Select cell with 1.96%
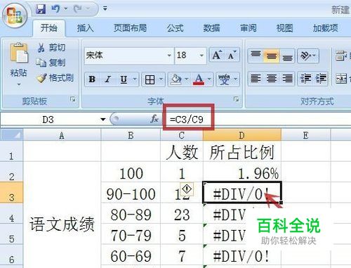This screenshot has height=268, width=351. pos(242,172)
